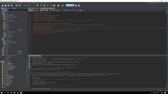Click the Navigator panel vertical scrollbar

27,74
